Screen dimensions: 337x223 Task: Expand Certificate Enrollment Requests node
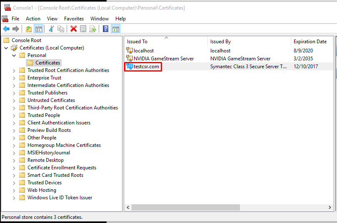tap(14, 168)
